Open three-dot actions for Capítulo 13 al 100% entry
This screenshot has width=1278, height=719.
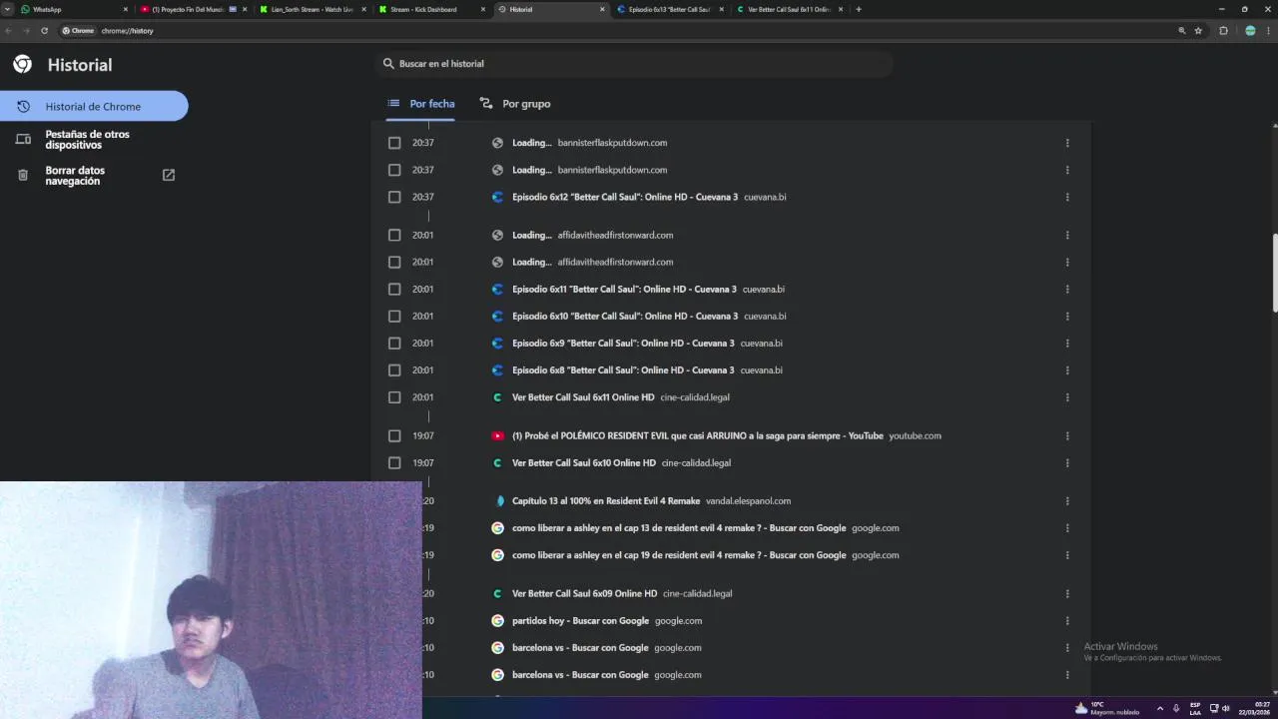click(1067, 500)
